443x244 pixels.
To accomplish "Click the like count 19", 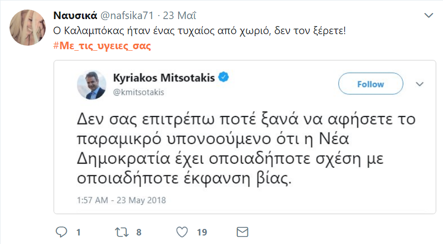I will click(x=202, y=232).
